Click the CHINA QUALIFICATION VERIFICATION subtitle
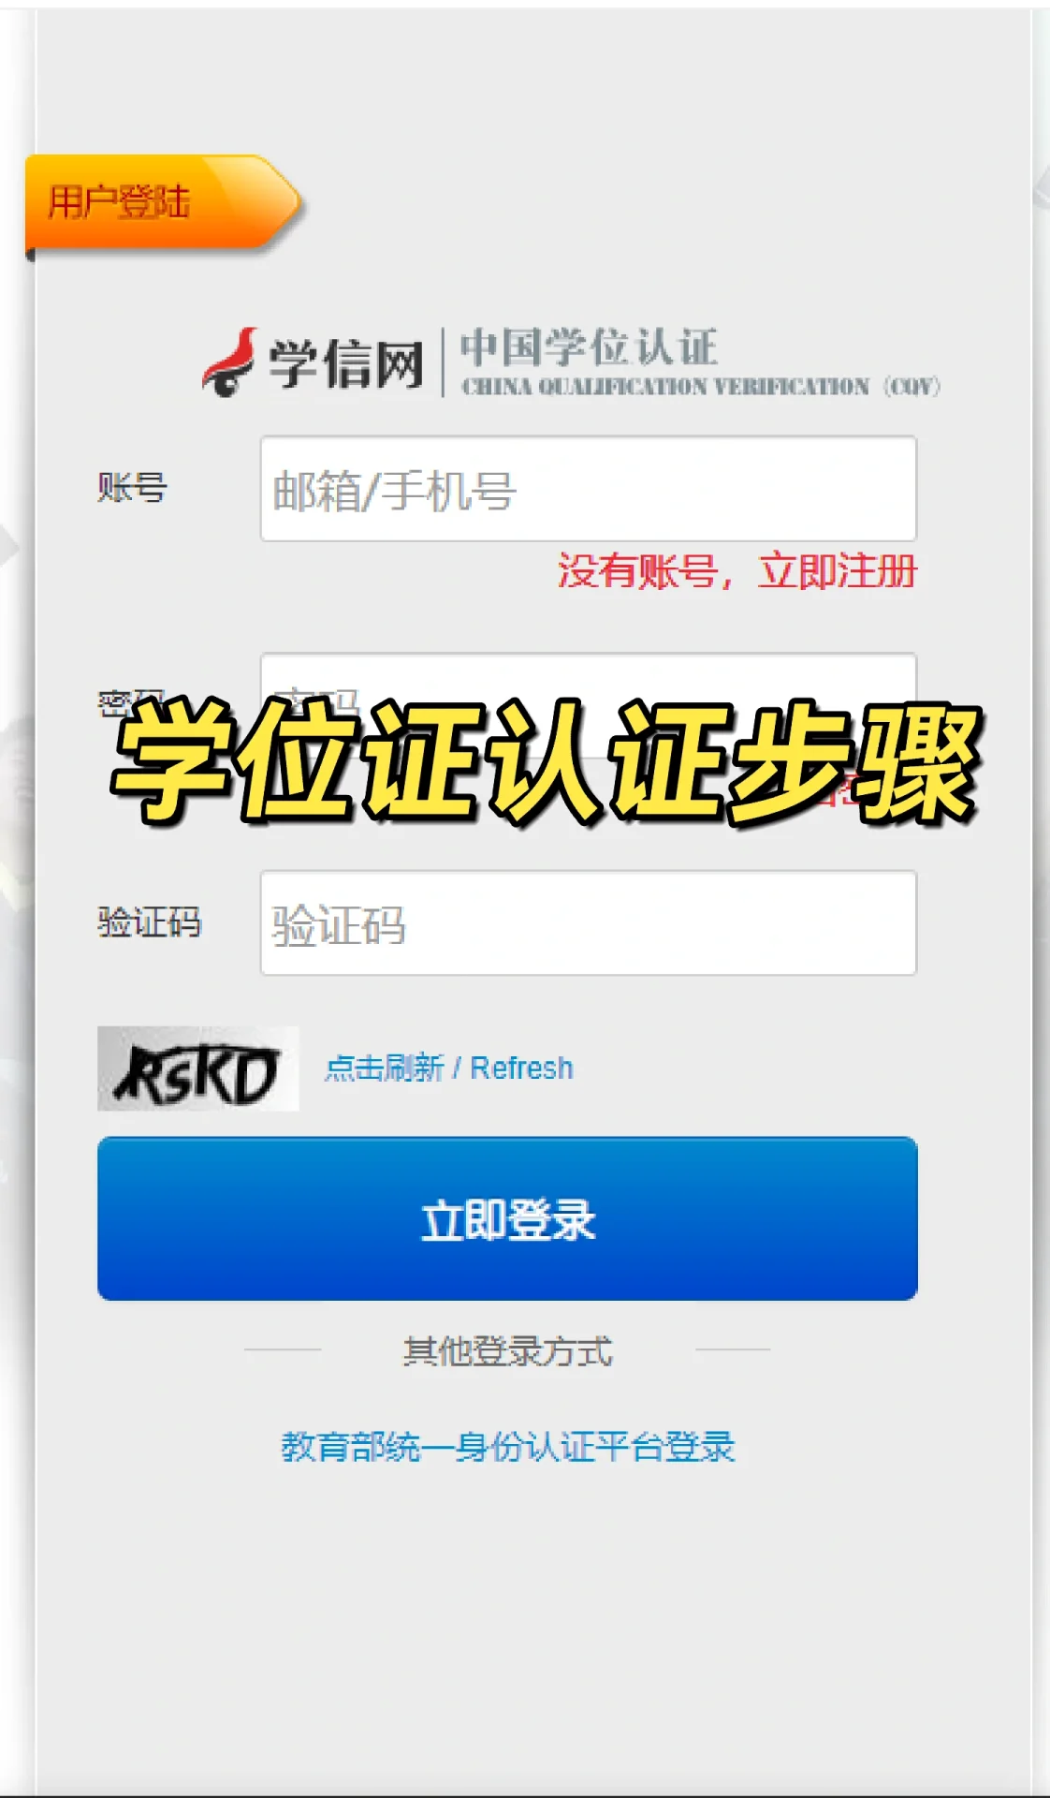This screenshot has height=1798, width=1050. [x=701, y=386]
